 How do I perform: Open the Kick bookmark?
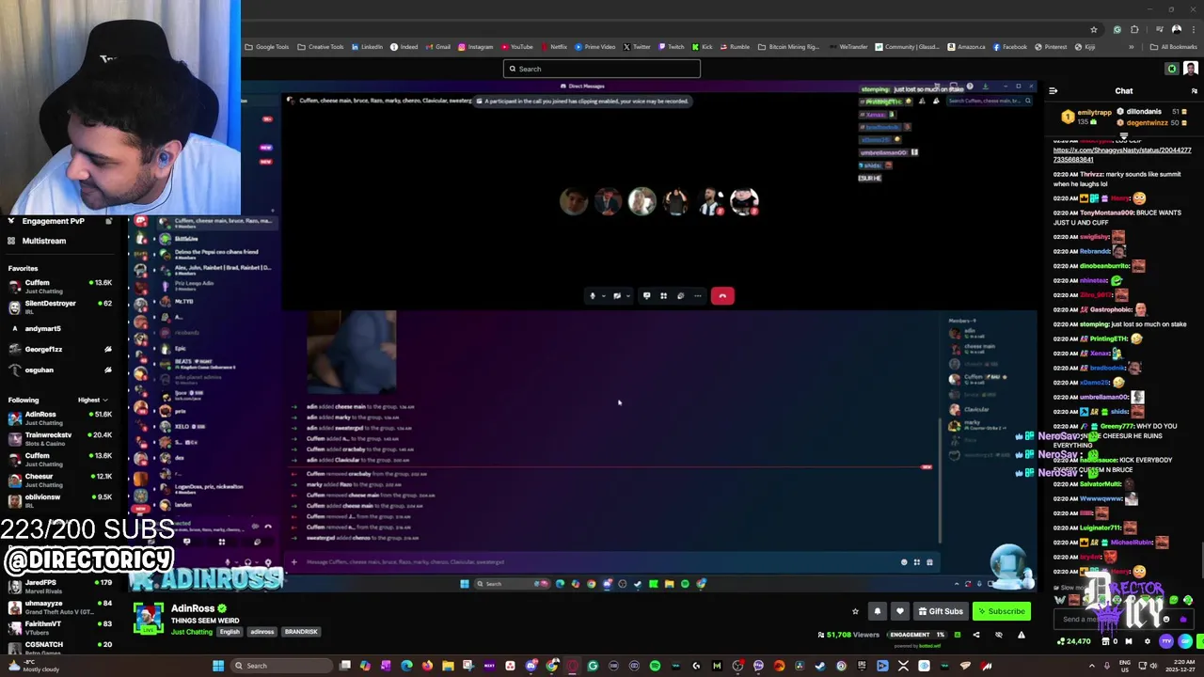tap(703, 47)
